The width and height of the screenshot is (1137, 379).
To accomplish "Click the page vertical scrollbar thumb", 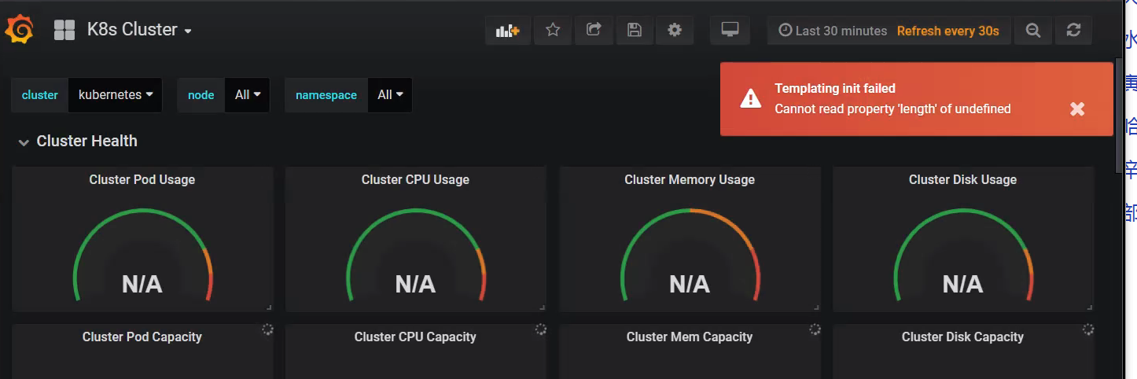I will [1119, 115].
